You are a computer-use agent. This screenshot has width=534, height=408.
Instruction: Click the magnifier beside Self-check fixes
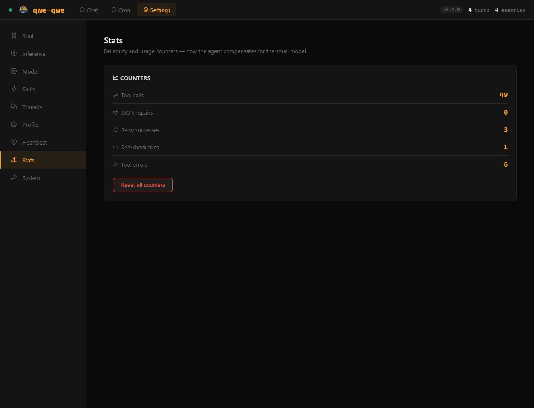[115, 147]
